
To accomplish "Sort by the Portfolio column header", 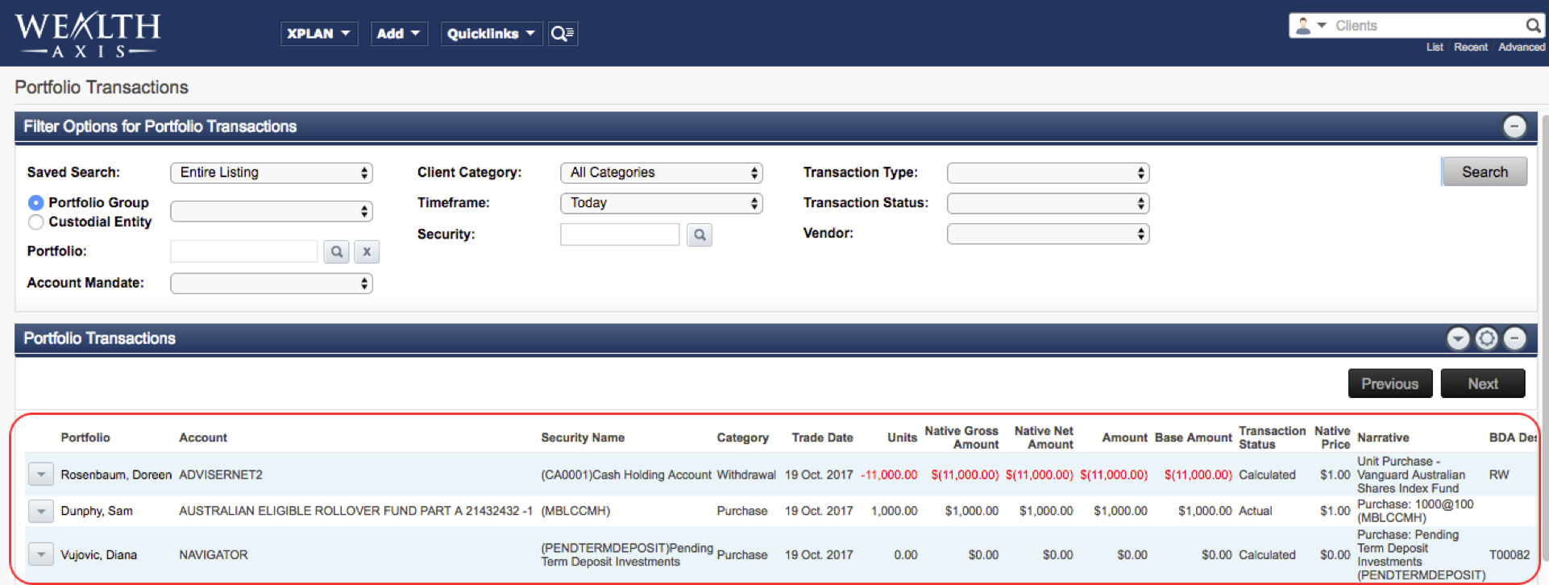I will point(85,438).
